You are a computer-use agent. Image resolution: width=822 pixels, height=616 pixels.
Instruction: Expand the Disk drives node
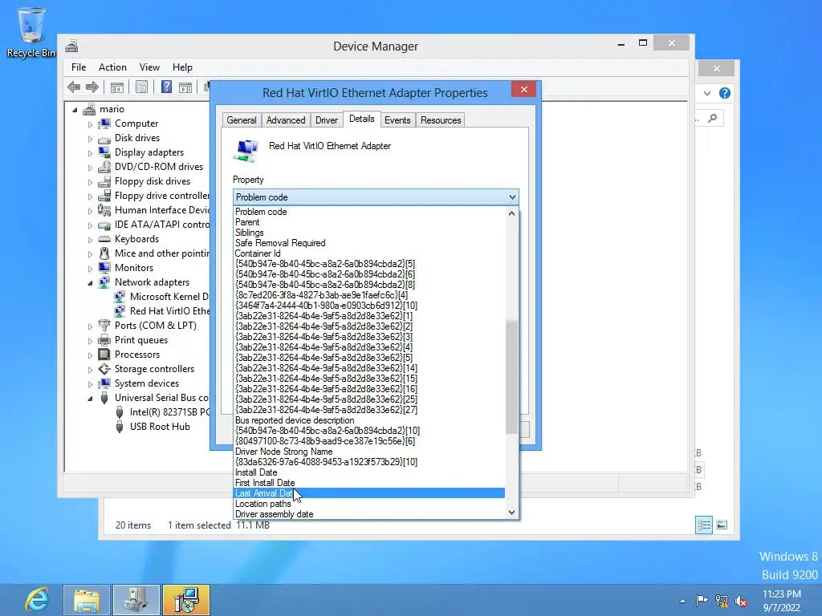[90, 140]
